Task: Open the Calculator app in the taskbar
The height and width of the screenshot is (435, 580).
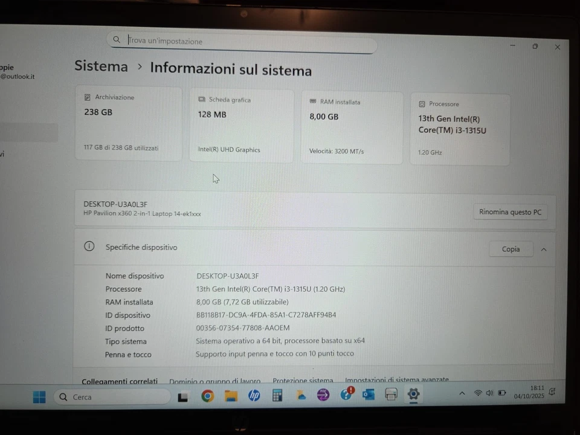Action: click(x=277, y=396)
